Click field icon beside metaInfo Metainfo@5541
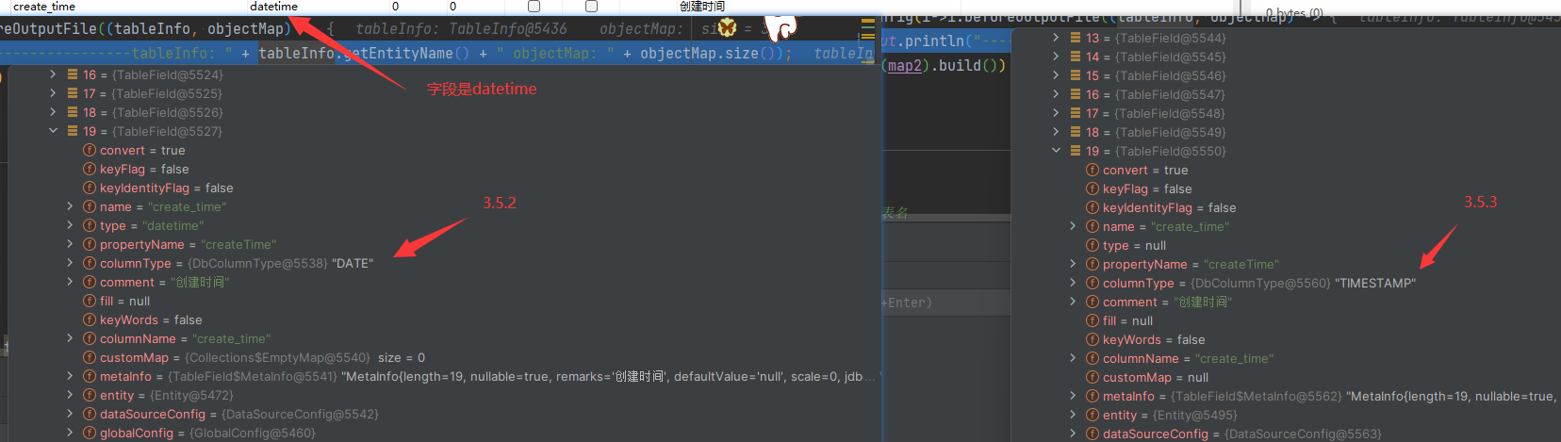Screen dimensions: 1561x442 tap(90, 376)
